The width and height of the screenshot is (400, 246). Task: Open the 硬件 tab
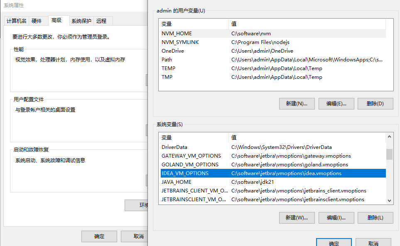pyautogui.click(x=37, y=21)
